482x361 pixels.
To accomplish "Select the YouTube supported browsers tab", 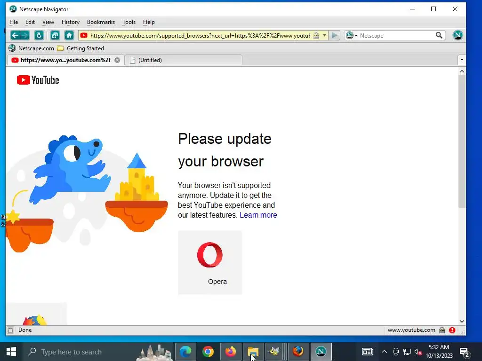I will coord(66,60).
